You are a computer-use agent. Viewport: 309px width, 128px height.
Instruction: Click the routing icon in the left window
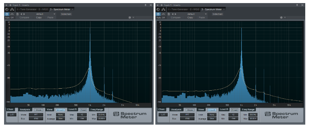[12, 10]
